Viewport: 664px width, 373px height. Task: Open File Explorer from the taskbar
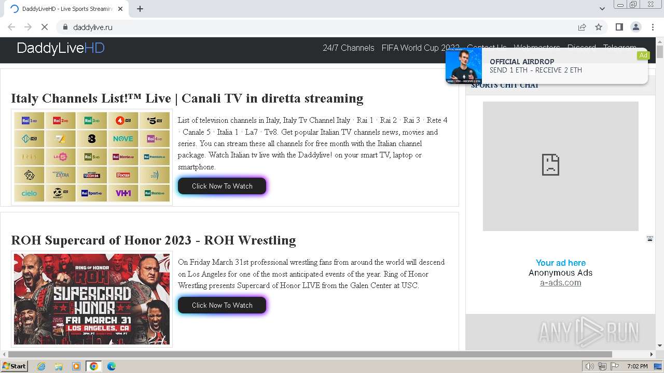pos(59,366)
